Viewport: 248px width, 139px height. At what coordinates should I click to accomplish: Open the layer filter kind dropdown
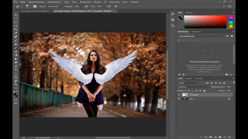pos(188,83)
